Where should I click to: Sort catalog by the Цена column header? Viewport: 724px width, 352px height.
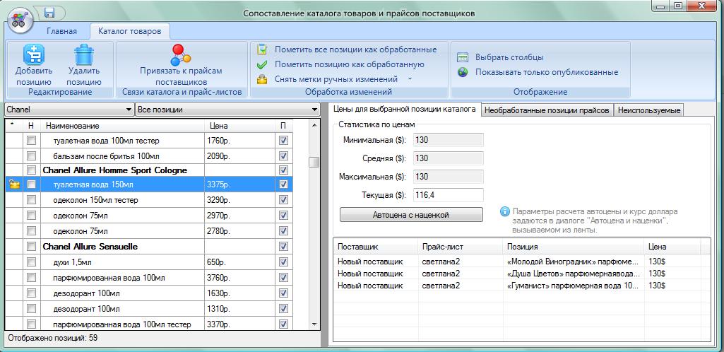239,126
